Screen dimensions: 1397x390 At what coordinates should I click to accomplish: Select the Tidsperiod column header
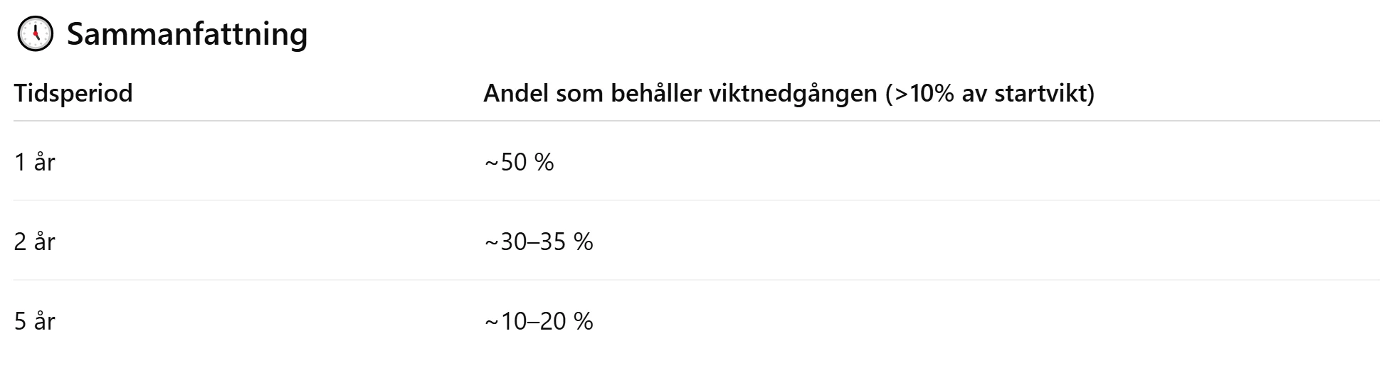point(73,93)
